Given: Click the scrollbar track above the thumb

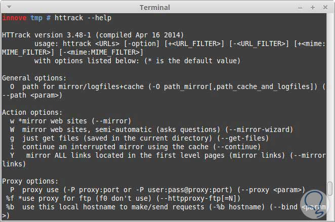Looking at the screenshot, I should pyautogui.click(x=329, y=101).
